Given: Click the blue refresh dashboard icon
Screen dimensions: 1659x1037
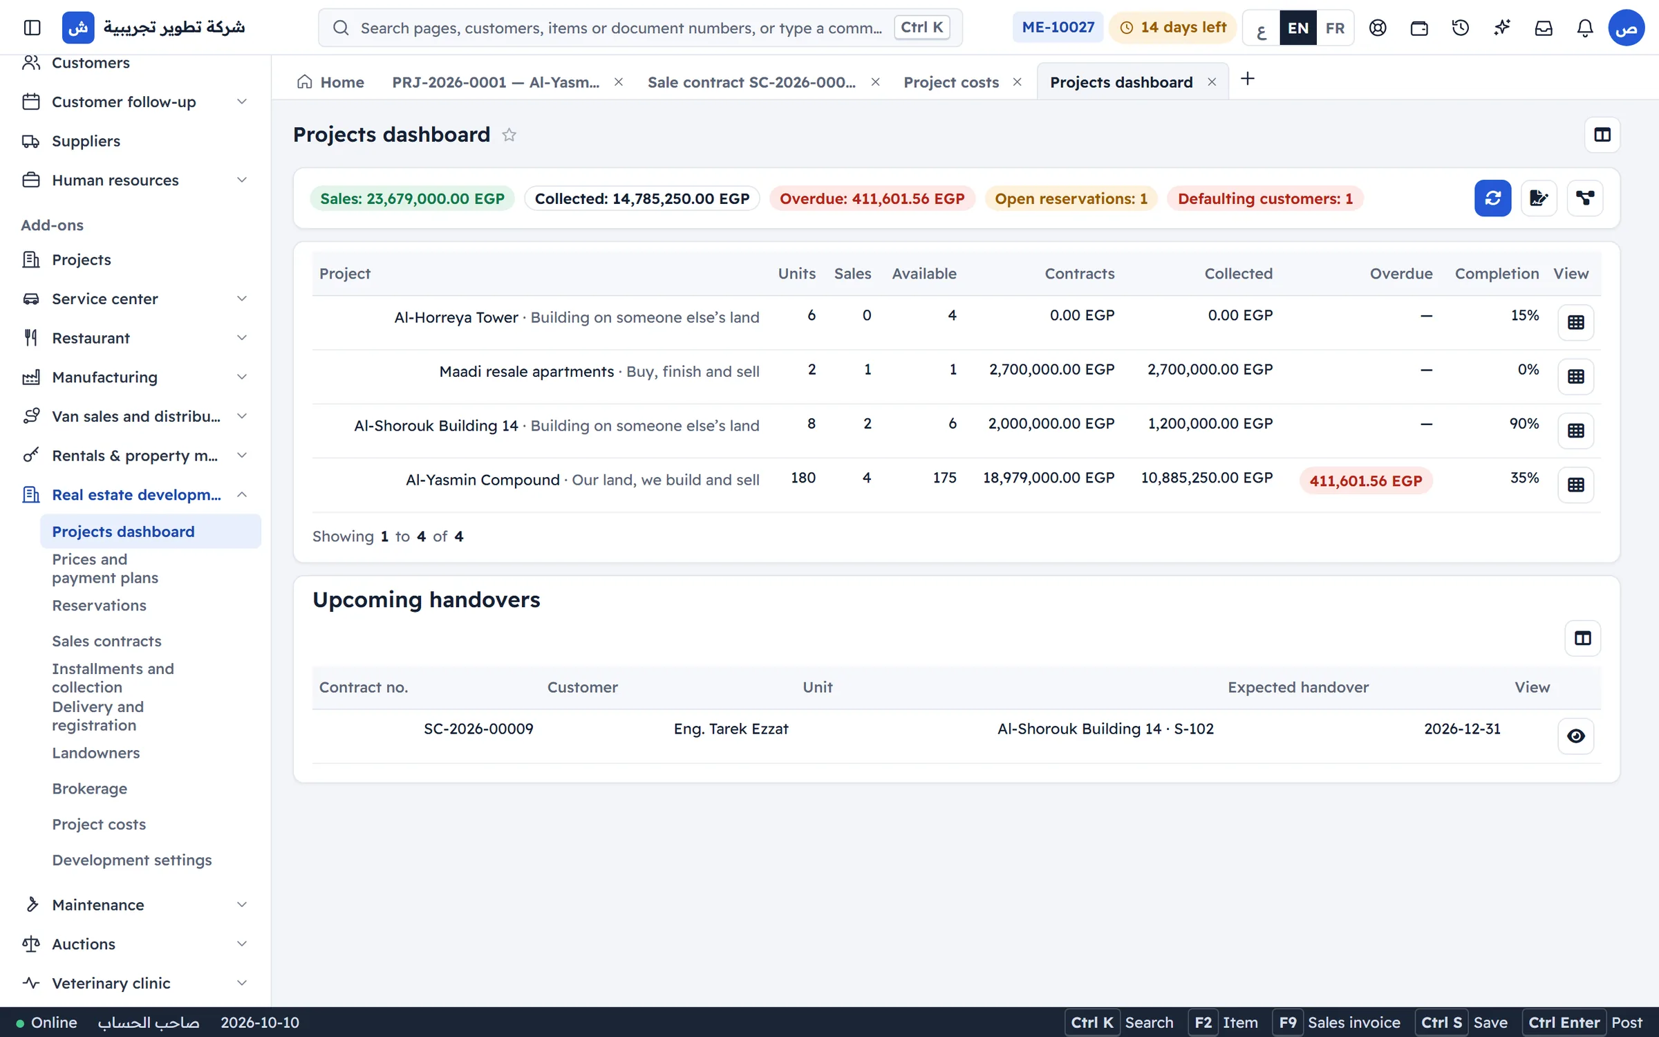Looking at the screenshot, I should (x=1492, y=198).
